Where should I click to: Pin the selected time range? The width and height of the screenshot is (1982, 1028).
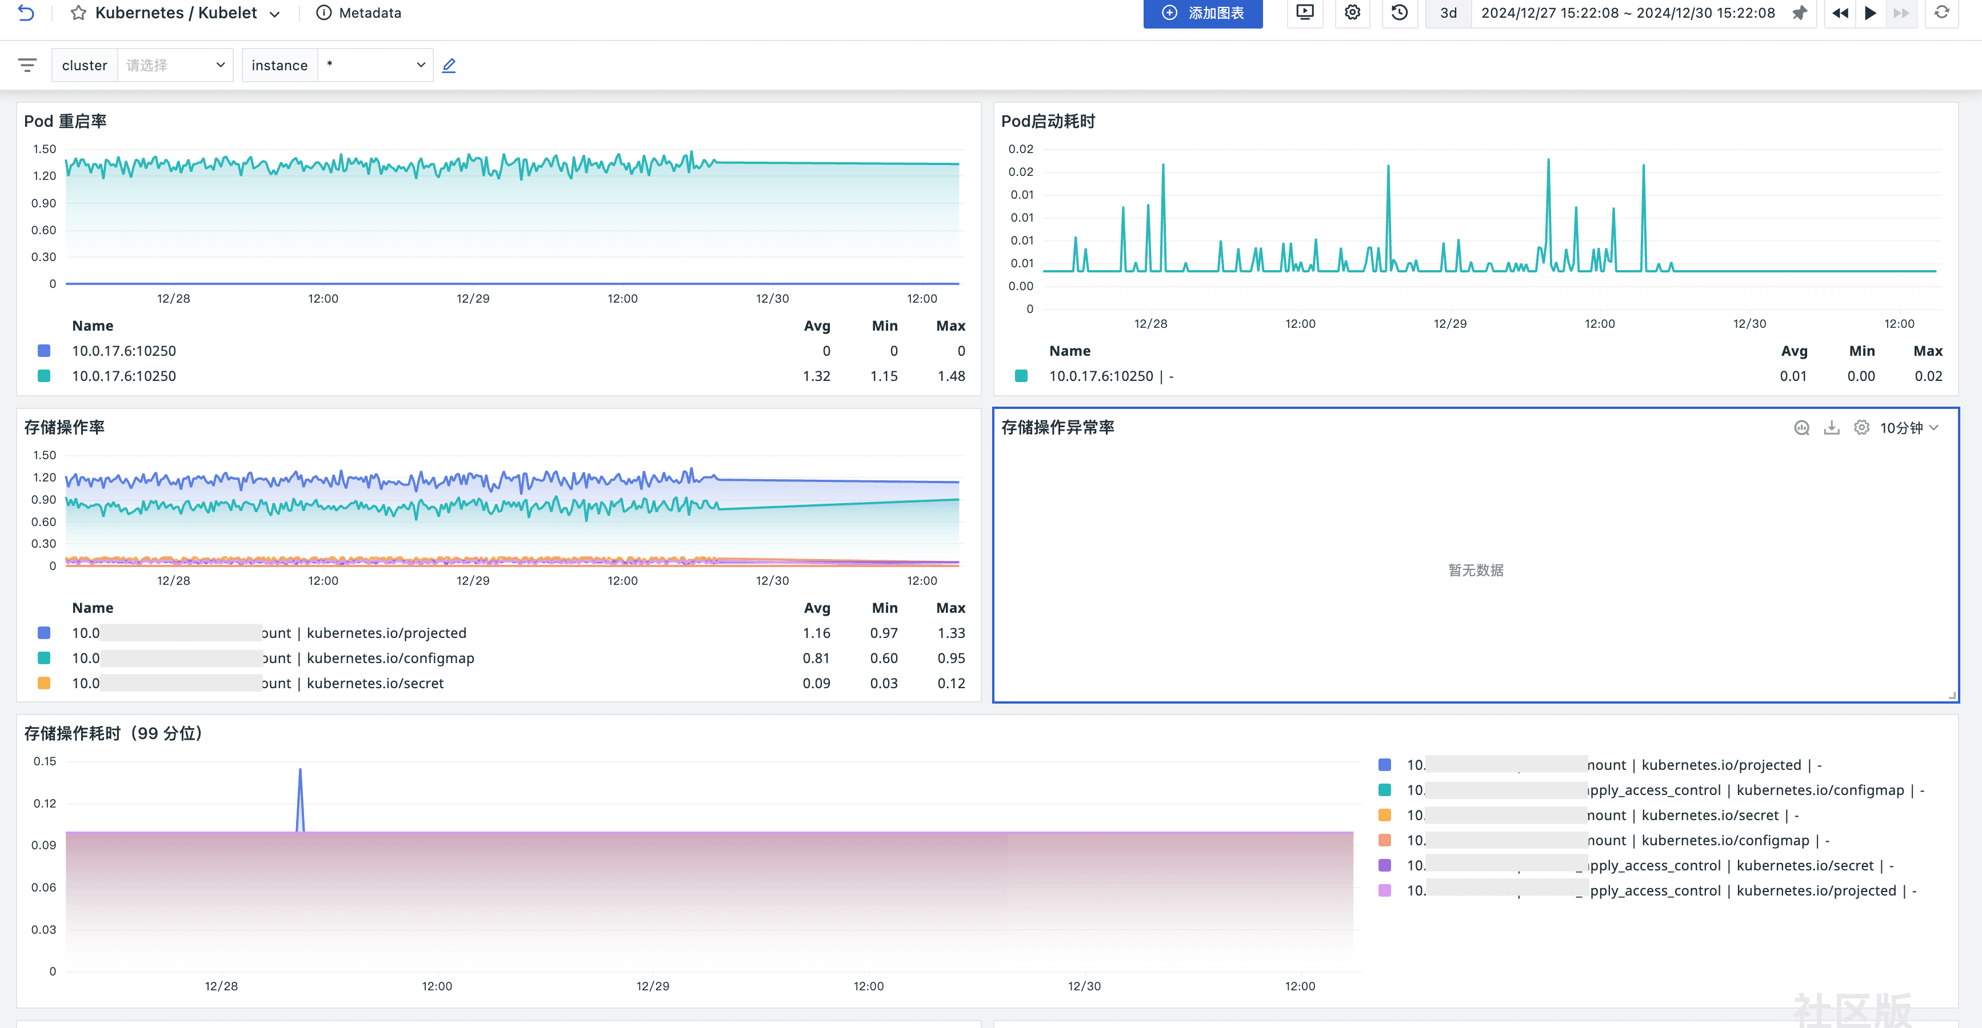click(x=1800, y=13)
